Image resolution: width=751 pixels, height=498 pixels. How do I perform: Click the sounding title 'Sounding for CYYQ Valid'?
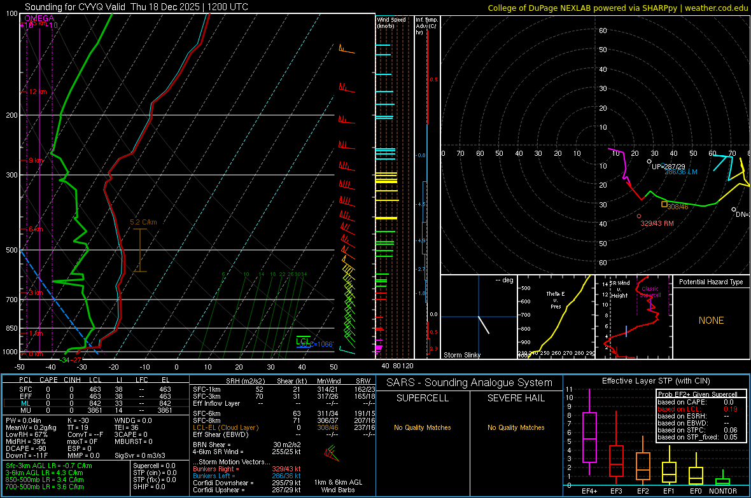click(75, 7)
